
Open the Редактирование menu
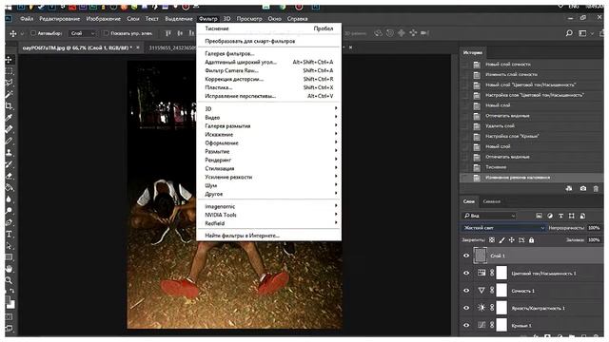coord(59,19)
